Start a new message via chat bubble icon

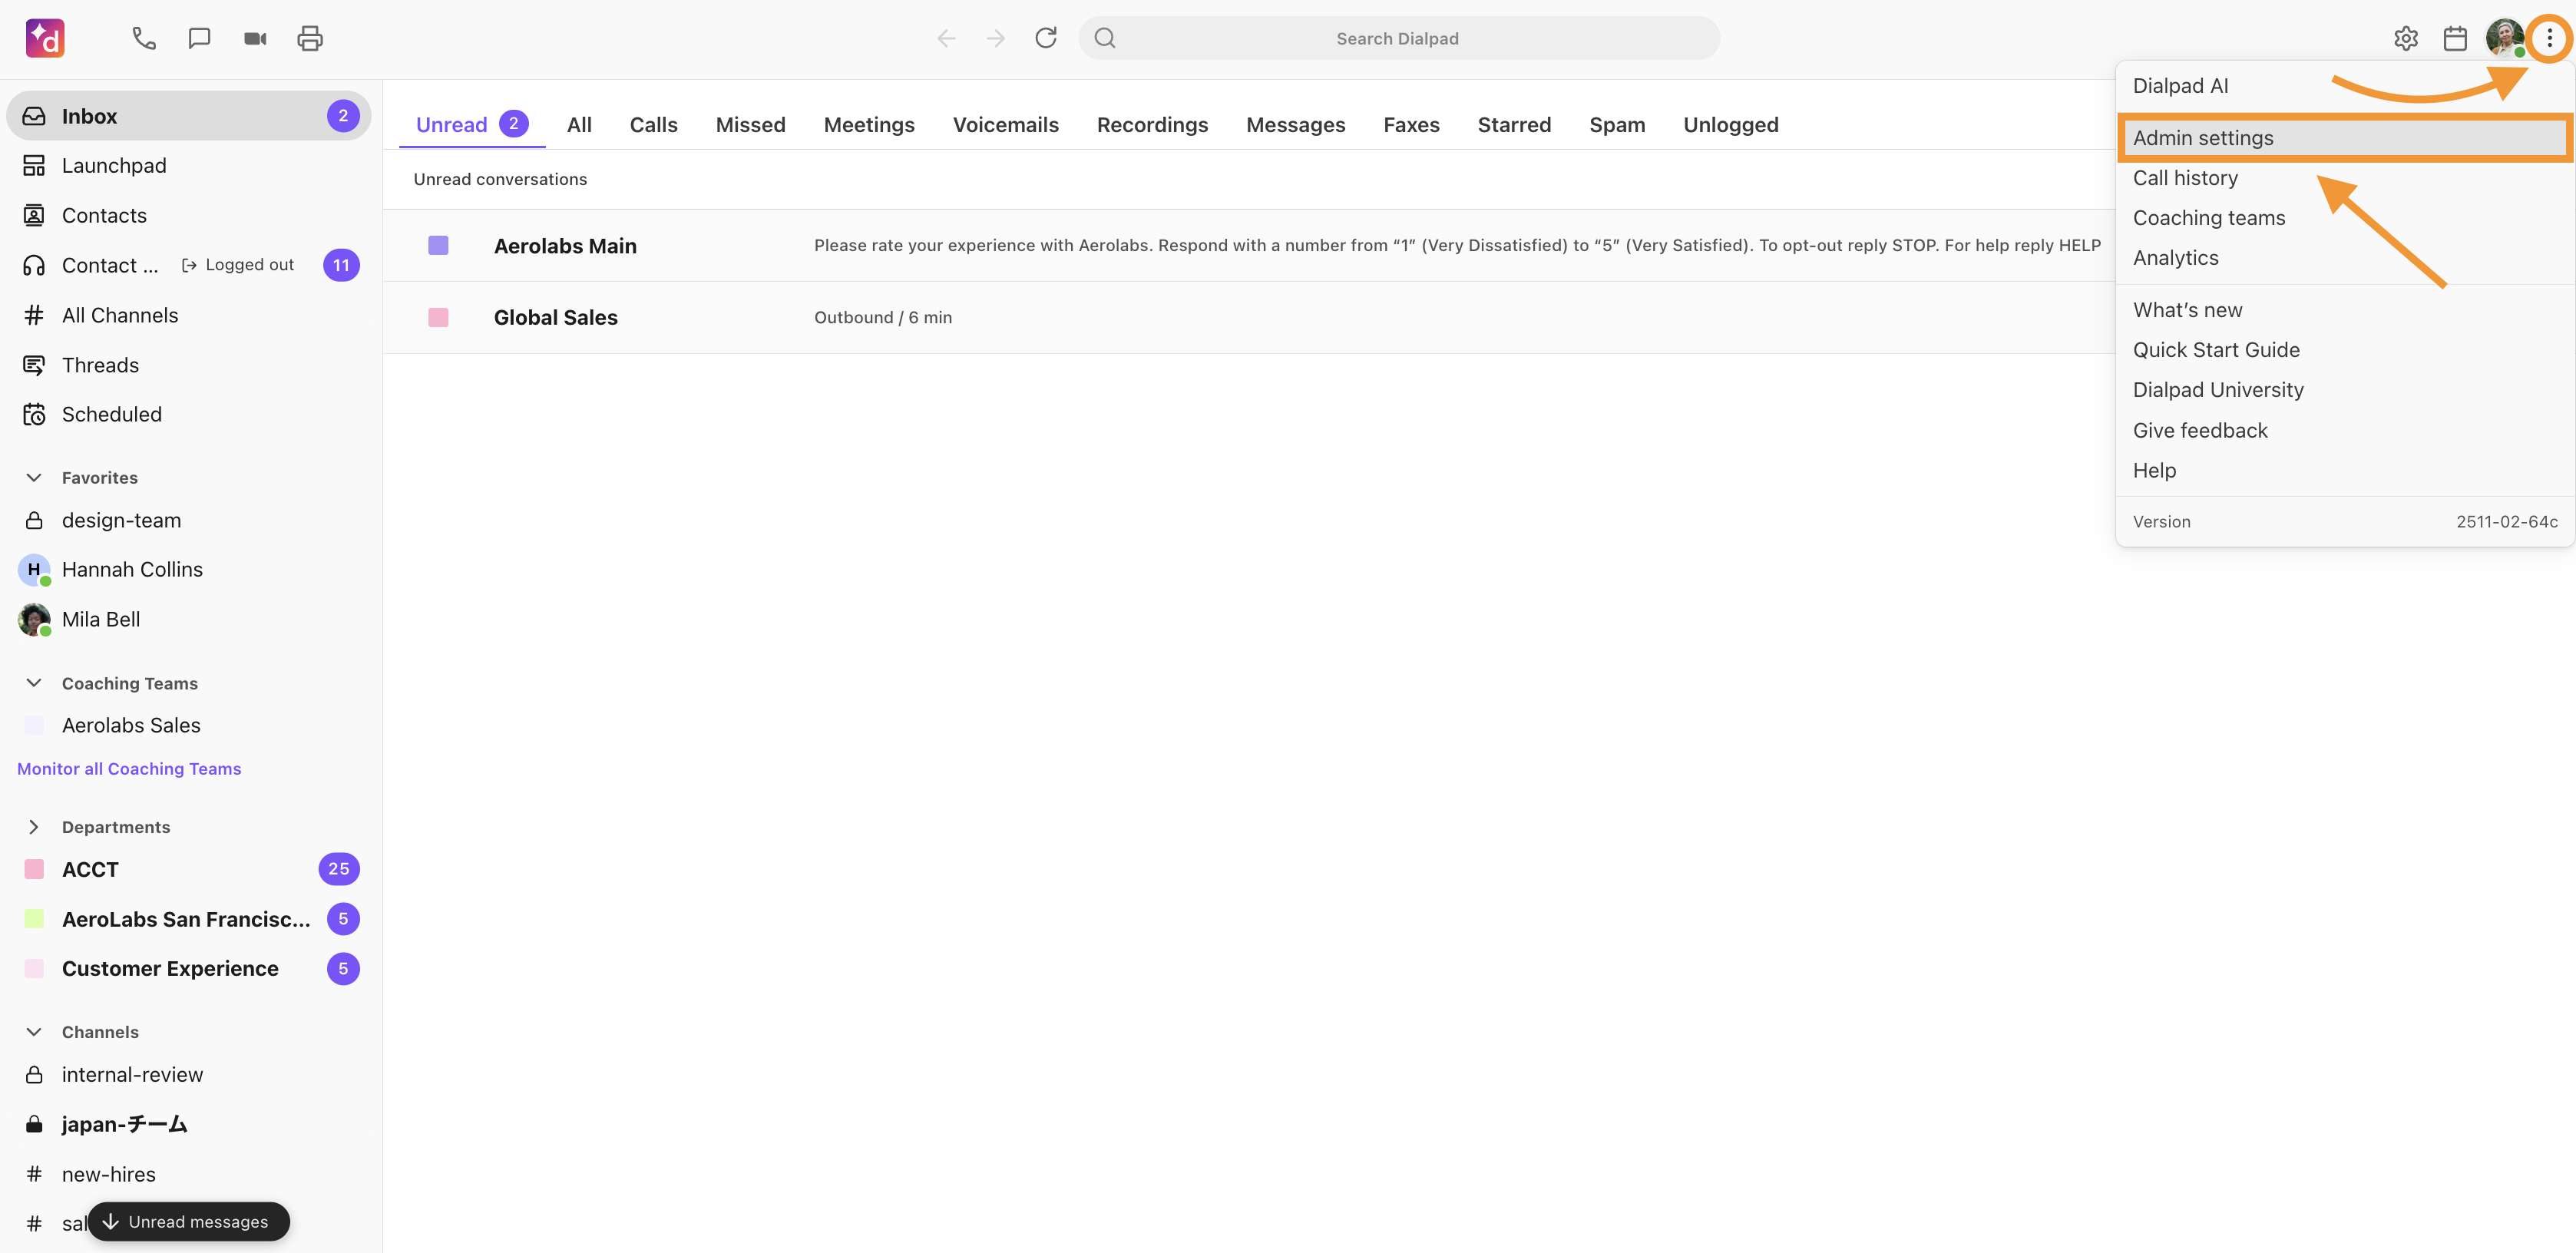(199, 38)
